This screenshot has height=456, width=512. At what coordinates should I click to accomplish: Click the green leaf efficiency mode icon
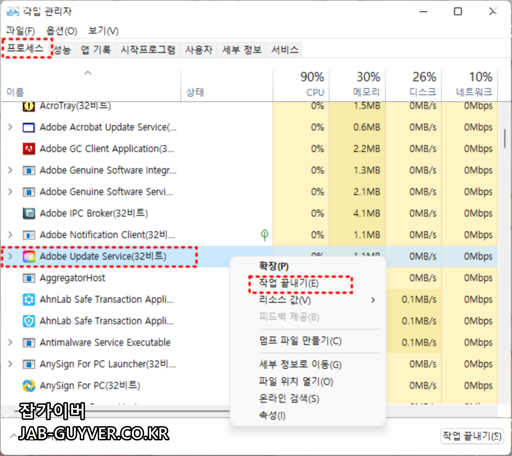click(x=265, y=235)
